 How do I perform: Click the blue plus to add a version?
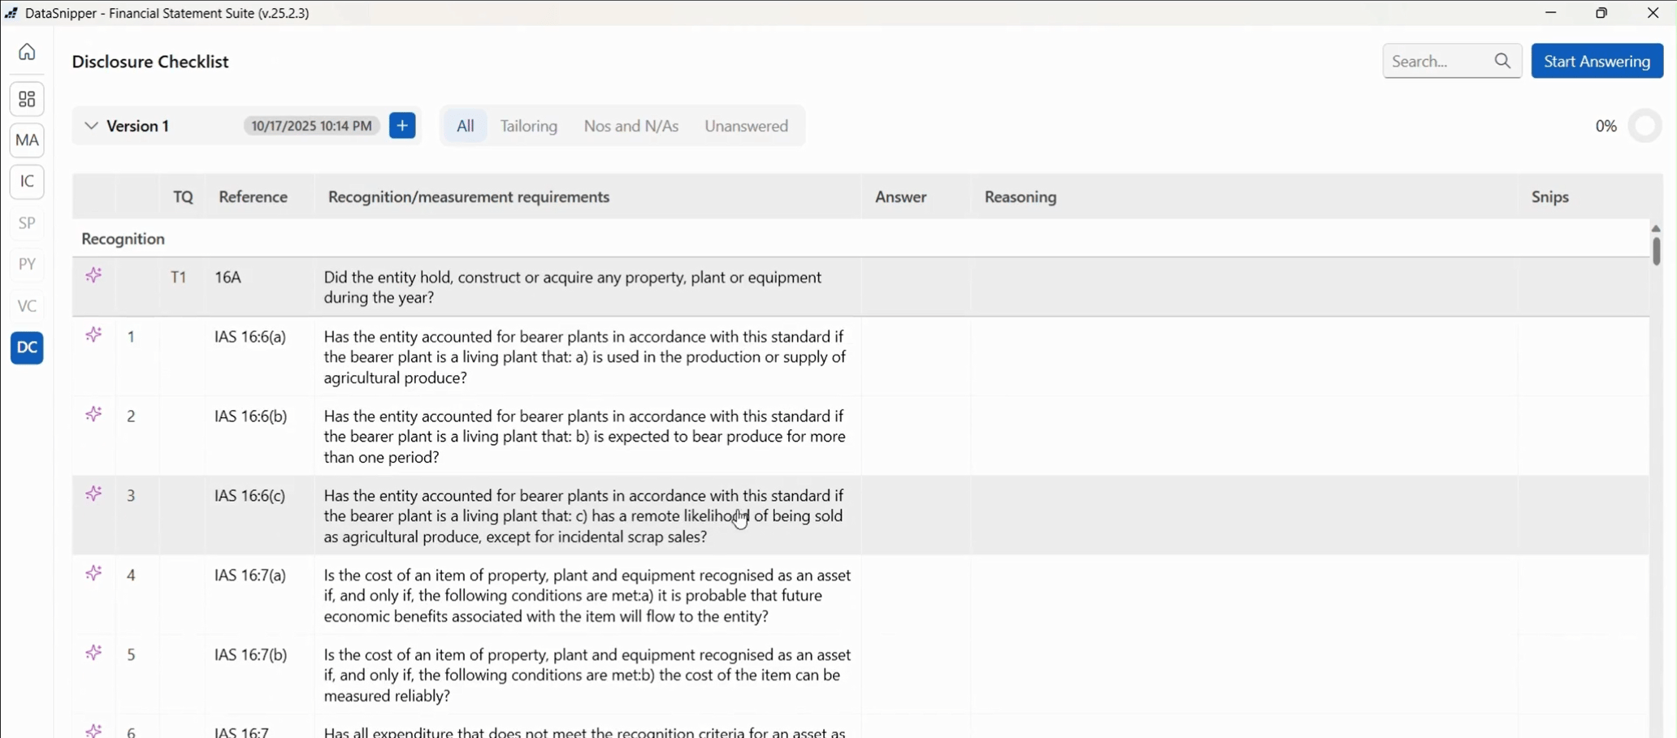tap(402, 126)
